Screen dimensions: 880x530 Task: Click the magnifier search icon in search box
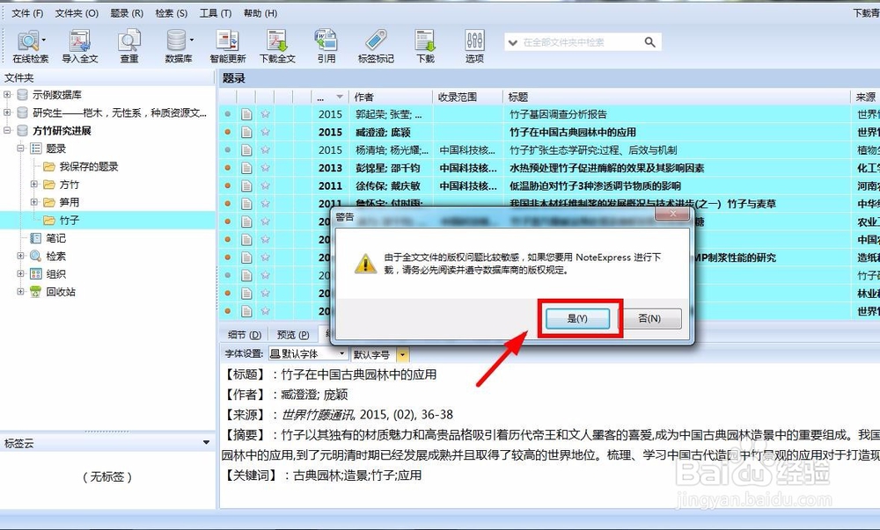click(650, 42)
